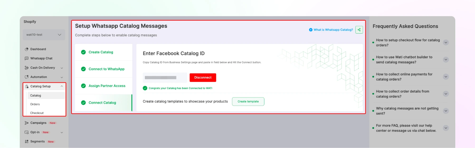The width and height of the screenshot is (475, 148).
Task: Click the Segments sidebar icon
Action: tap(27, 142)
